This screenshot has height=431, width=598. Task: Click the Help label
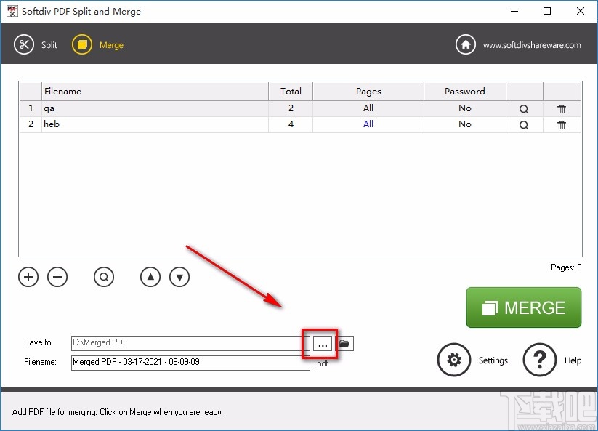[x=573, y=360]
